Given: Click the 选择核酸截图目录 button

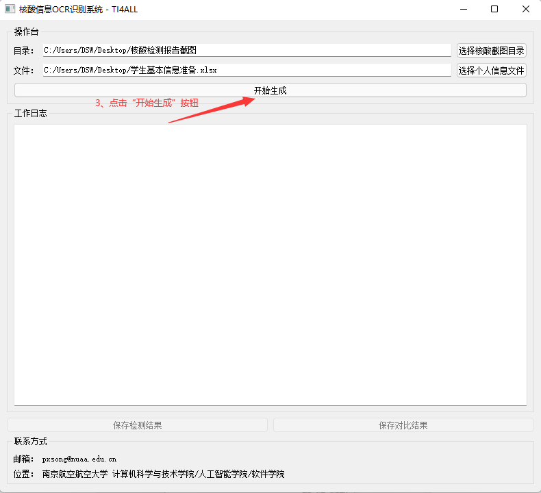Looking at the screenshot, I should point(491,51).
